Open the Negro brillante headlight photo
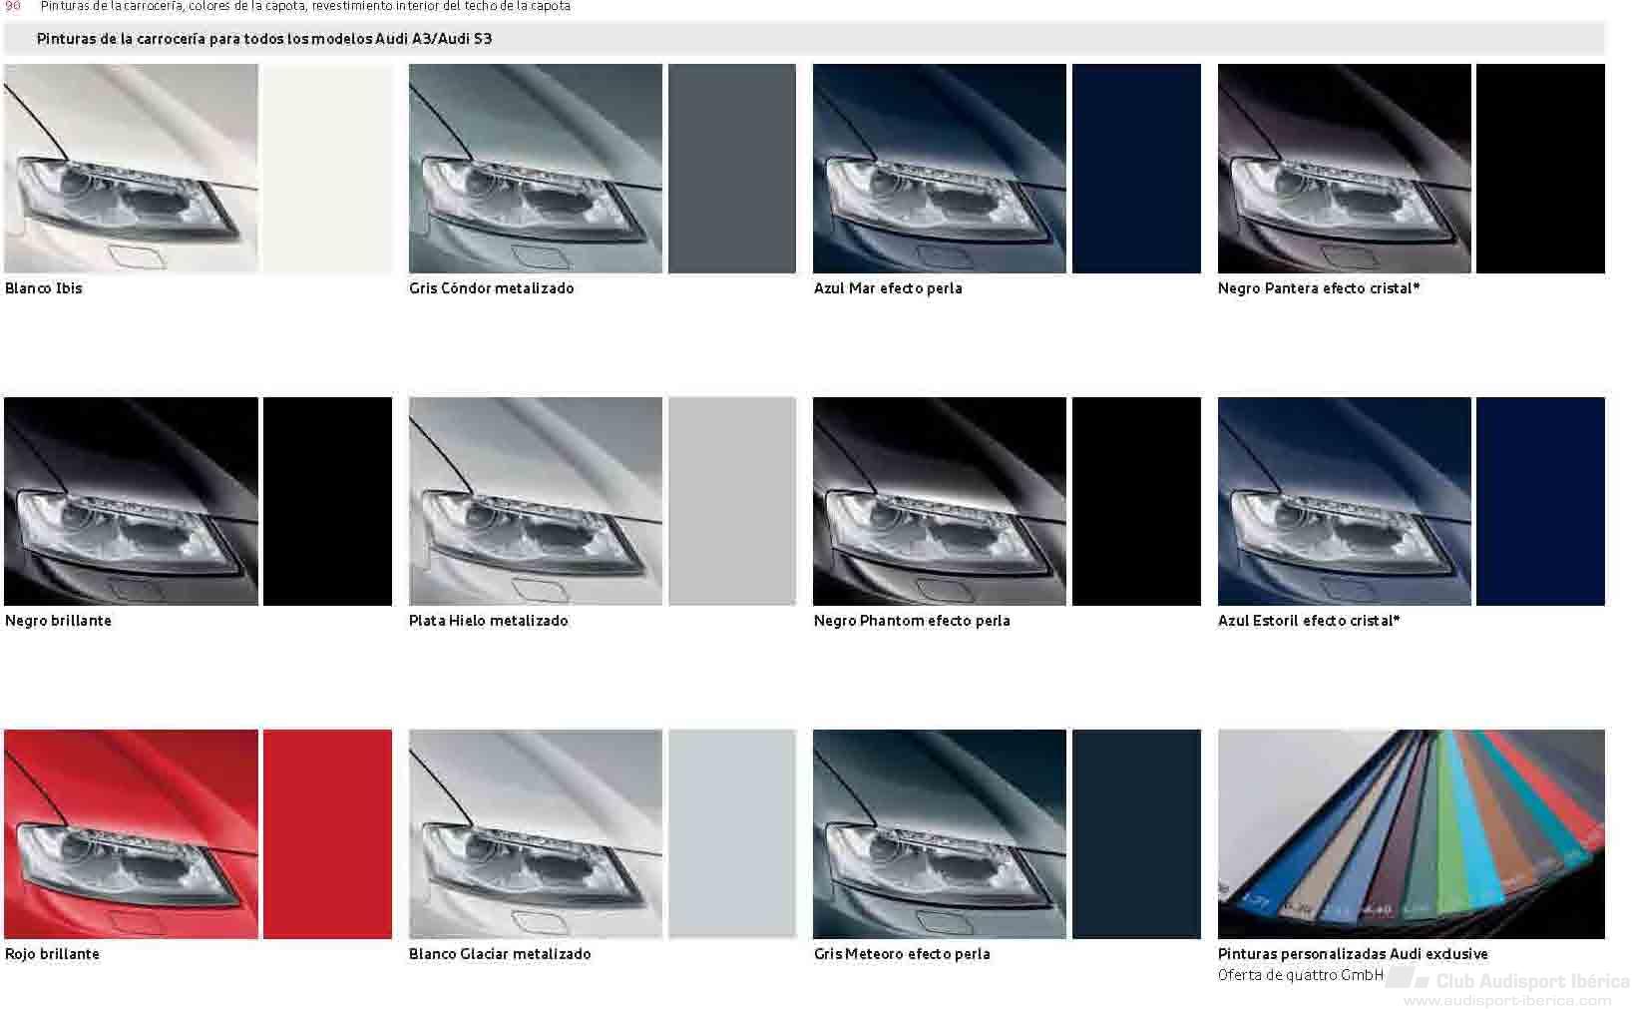1632x1009 pixels. click(131, 501)
